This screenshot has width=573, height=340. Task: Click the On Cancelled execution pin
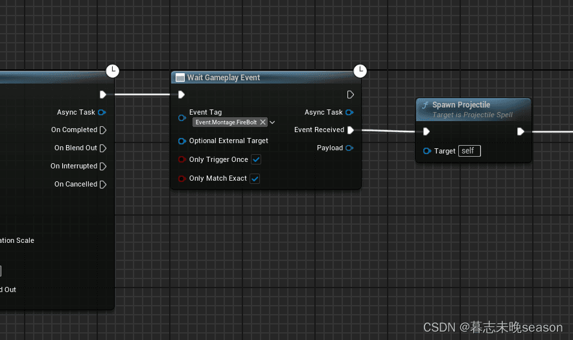pyautogui.click(x=102, y=185)
